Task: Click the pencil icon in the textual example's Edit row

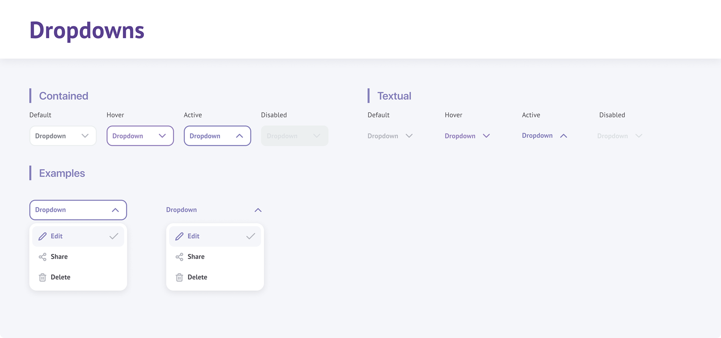Action: 179,236
